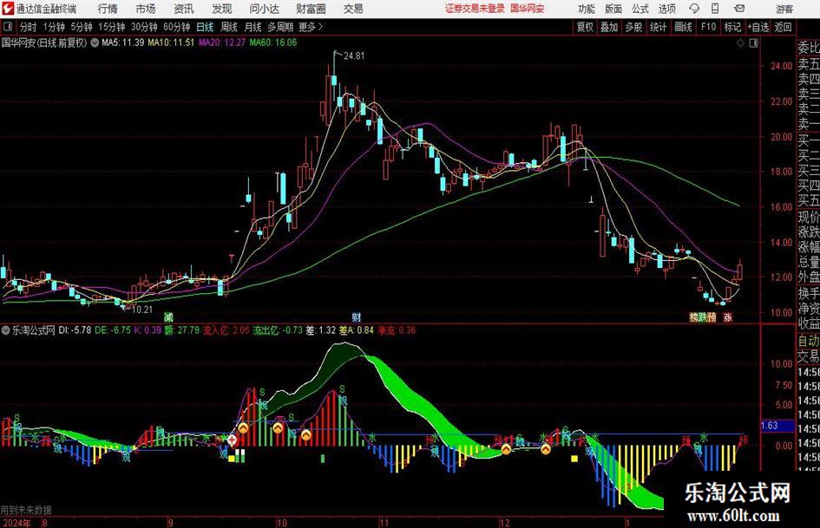Switch to the 30分钟 period tab
This screenshot has width=820, height=528.
point(144,27)
